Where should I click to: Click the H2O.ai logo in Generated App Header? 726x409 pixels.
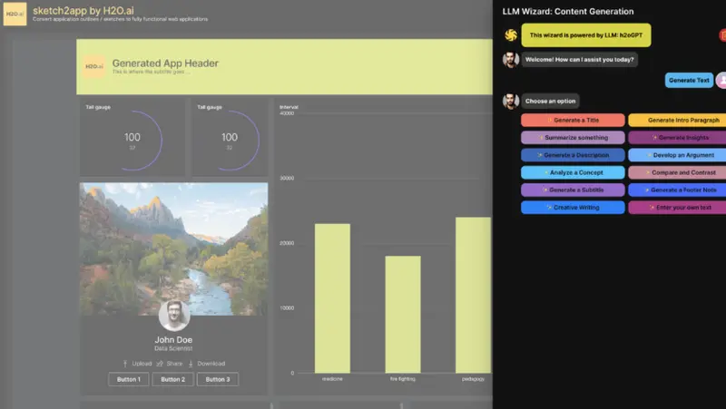[x=94, y=66]
